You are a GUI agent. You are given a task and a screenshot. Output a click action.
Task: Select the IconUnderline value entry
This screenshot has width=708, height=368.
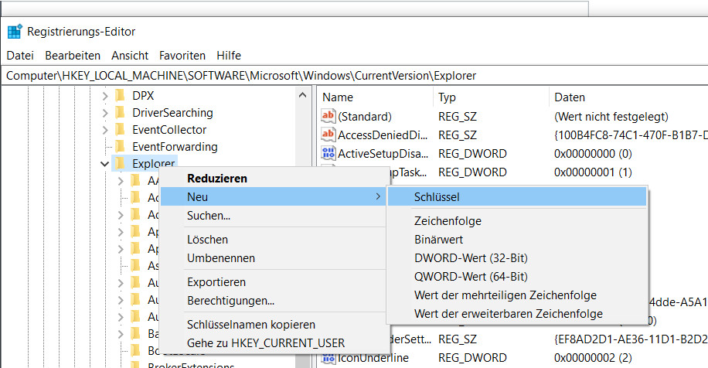[373, 359]
